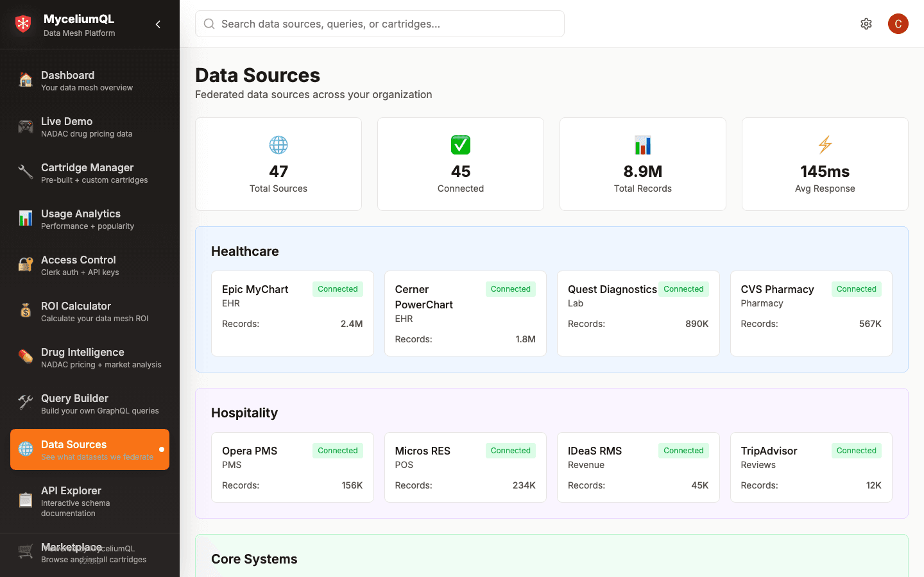Click Connected badge on Quest Diagnostics
924x577 pixels.
683,289
